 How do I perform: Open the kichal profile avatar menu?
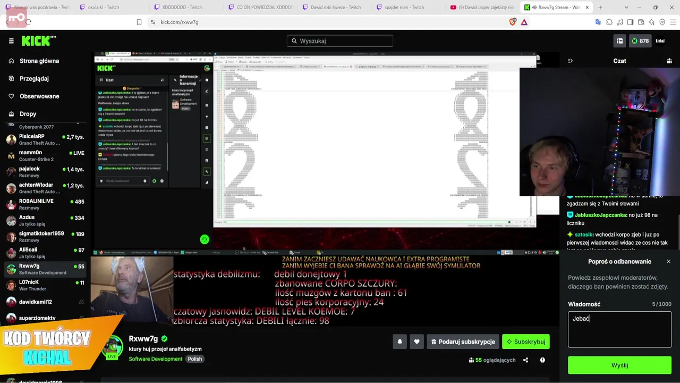660,41
